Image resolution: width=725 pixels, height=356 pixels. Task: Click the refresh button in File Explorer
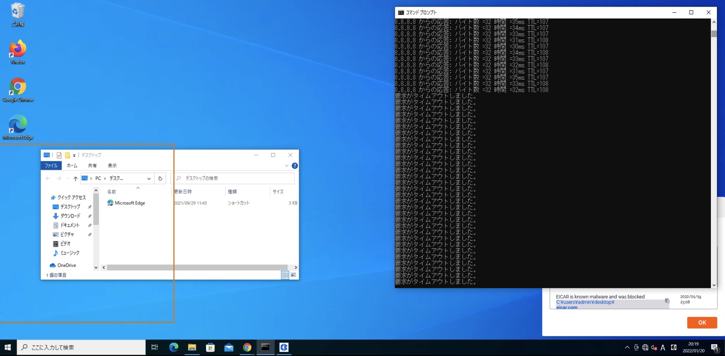pos(160,179)
